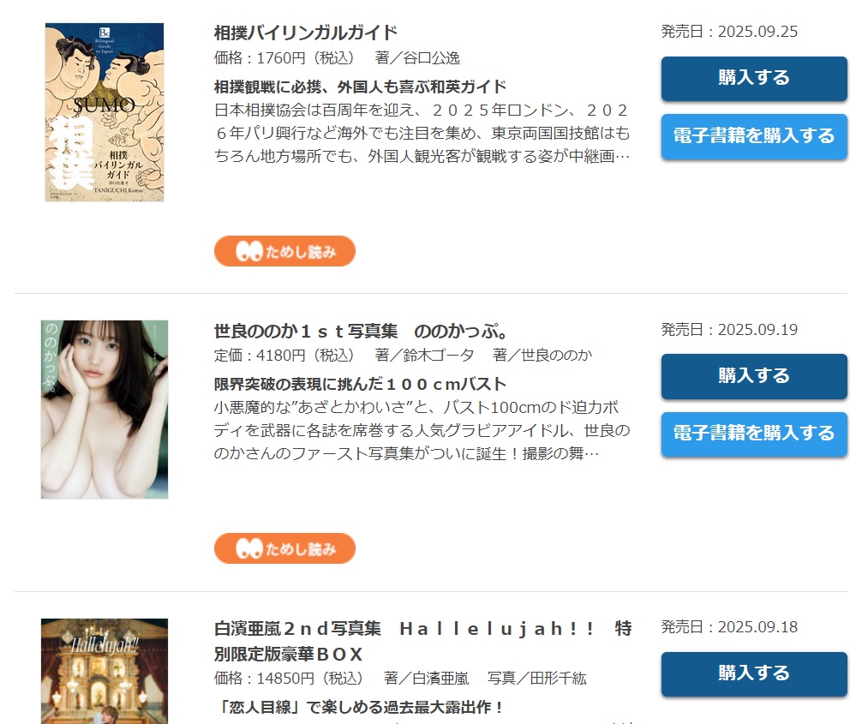The image size is (868, 724).
Task: Click the 相撲バイリンガルガイド title link
Action: tap(306, 33)
